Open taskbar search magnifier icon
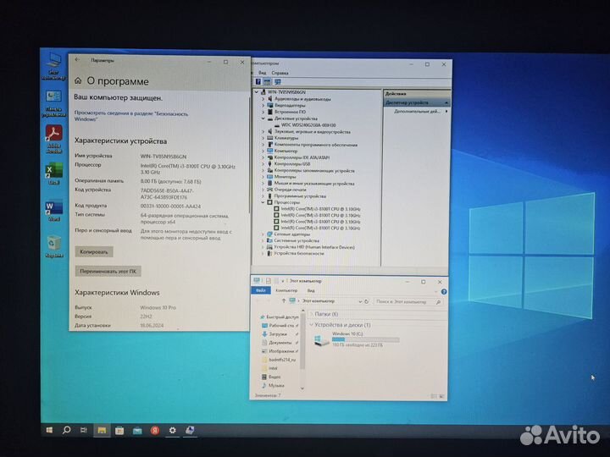610x457 pixels. coord(66,430)
